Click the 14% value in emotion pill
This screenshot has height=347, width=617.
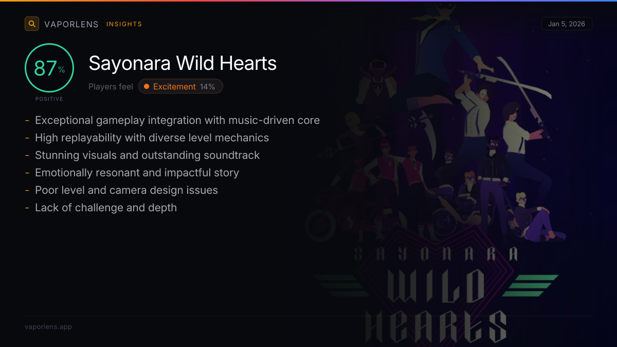point(208,87)
